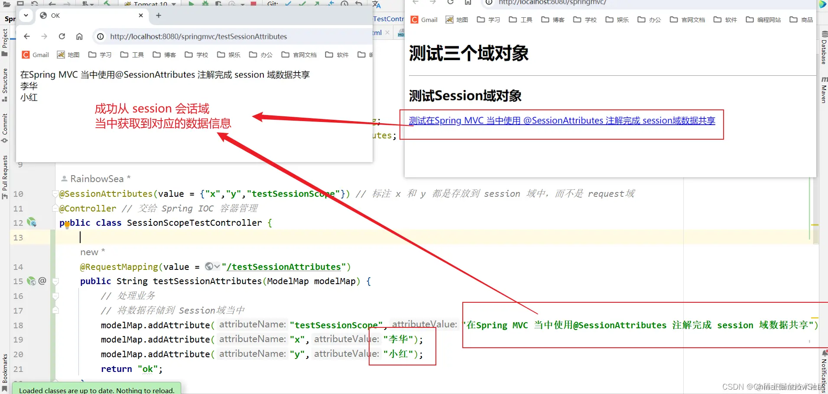Click yellow warning marker on editor scrollbar
The width and height of the screenshot is (828, 394).
(815, 225)
